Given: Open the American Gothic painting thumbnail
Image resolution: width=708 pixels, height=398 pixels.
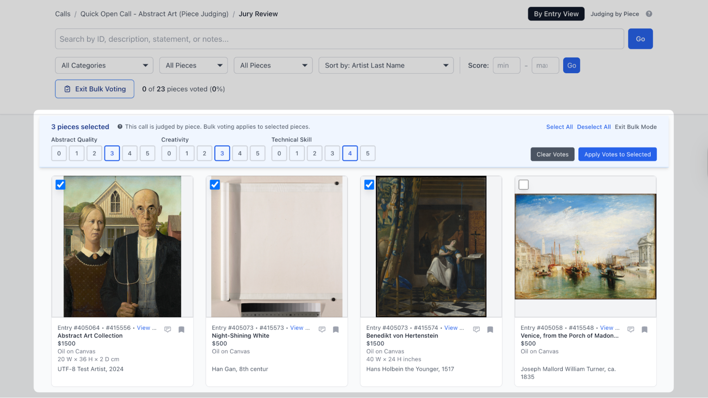Looking at the screenshot, I should pyautogui.click(x=122, y=247).
